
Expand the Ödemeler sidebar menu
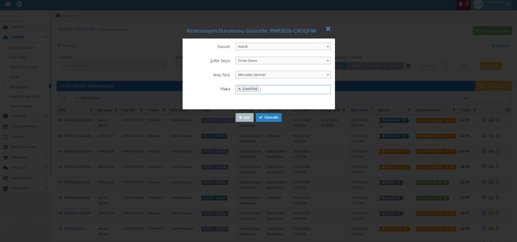coord(25,157)
